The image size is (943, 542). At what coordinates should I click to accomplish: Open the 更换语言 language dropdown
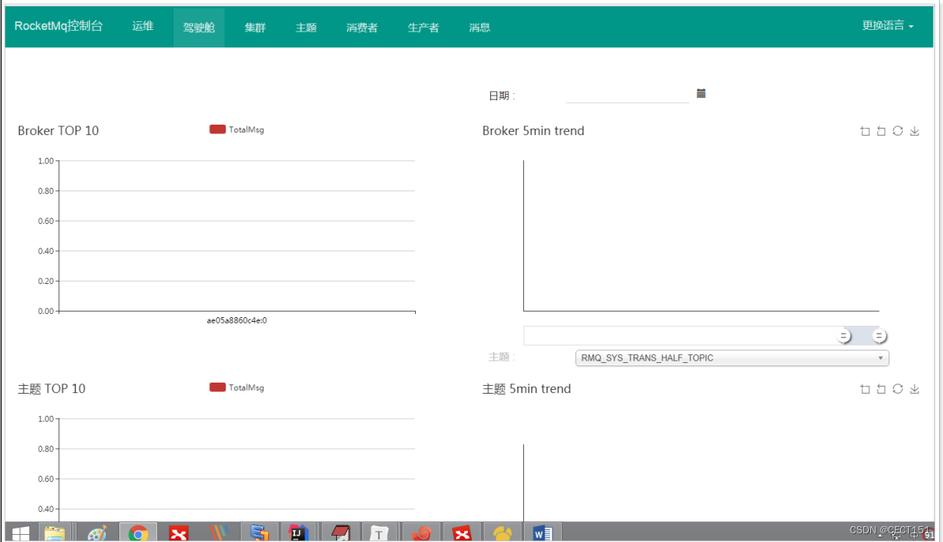(x=888, y=25)
